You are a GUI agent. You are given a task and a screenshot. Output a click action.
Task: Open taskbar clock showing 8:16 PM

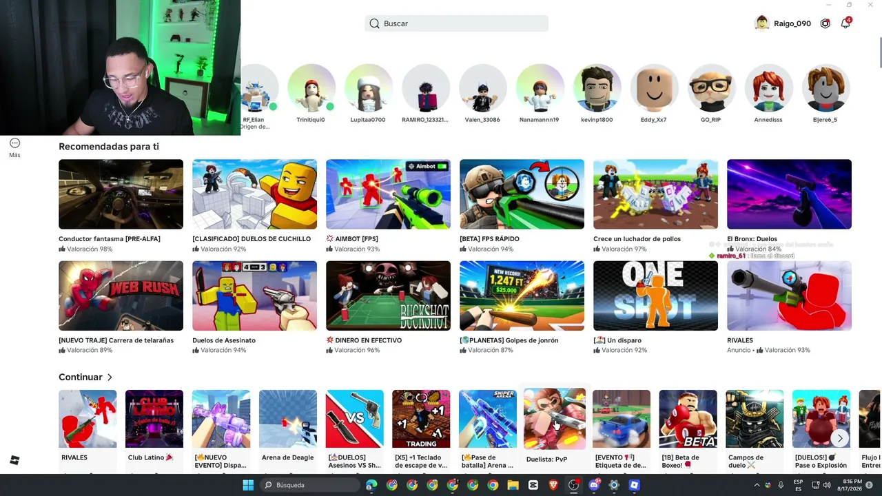pos(849,485)
